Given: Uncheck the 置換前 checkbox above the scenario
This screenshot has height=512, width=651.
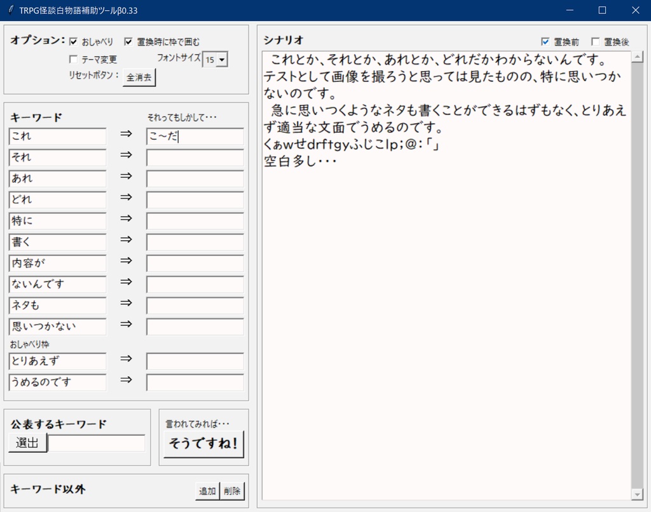Looking at the screenshot, I should coord(545,41).
